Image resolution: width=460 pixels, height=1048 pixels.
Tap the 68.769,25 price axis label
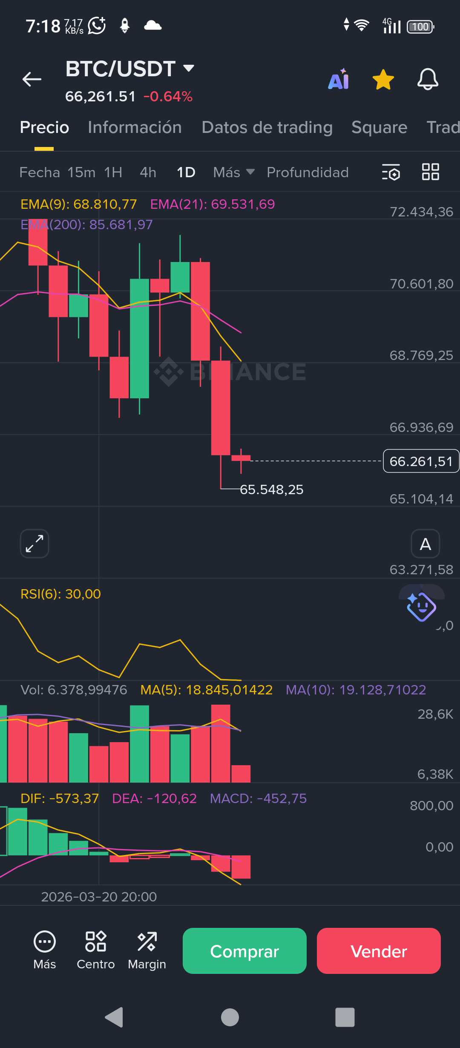pos(421,355)
